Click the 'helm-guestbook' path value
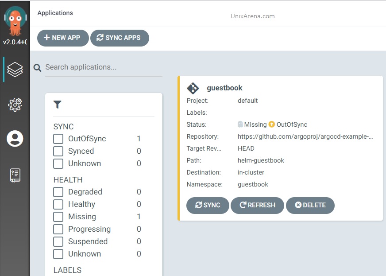386x276 pixels. [261, 160]
